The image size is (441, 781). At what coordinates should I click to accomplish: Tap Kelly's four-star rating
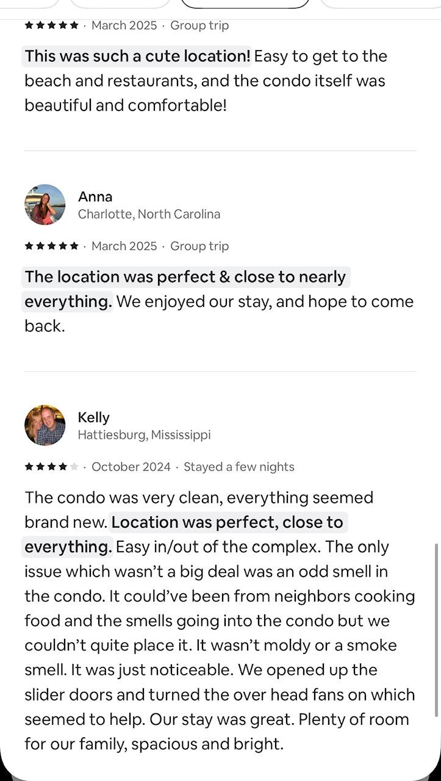pos(52,467)
